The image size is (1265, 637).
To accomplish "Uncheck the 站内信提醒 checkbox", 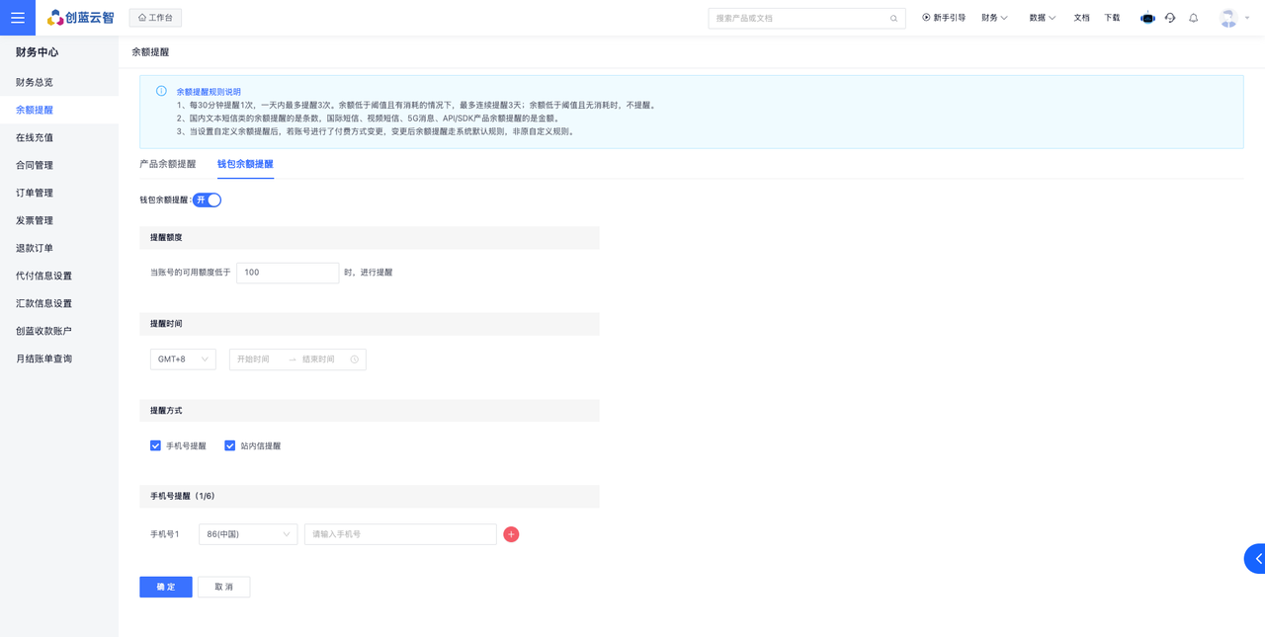I will (229, 446).
